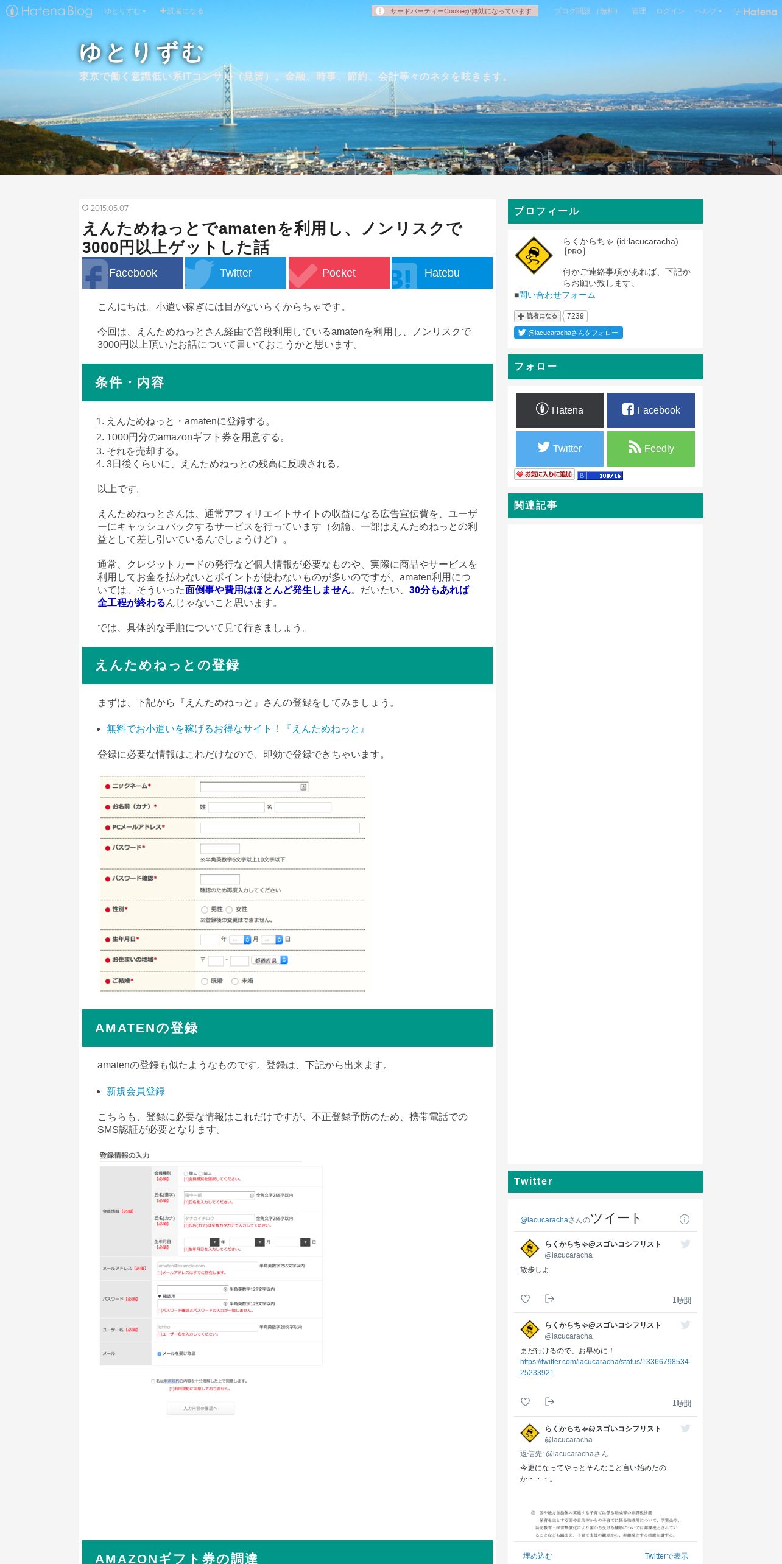The width and height of the screenshot is (782, 1564).
Task: Click the blog title ゆとりずむ
Action: click(141, 53)
